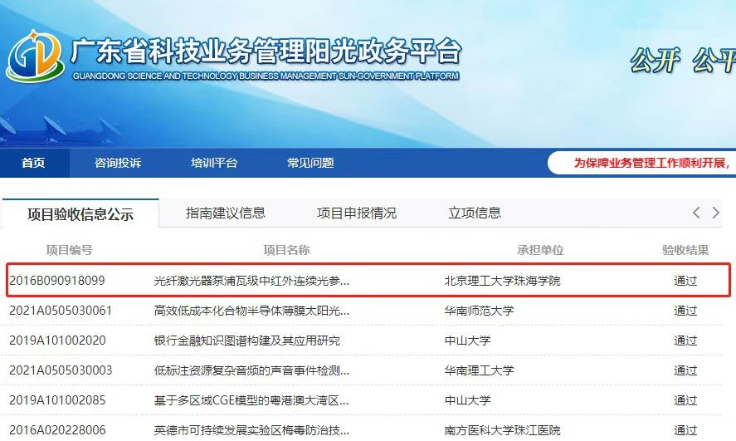This screenshot has height=441, width=736.
Task: Select the 项目验收信息公示 tab
Action: tap(80, 214)
